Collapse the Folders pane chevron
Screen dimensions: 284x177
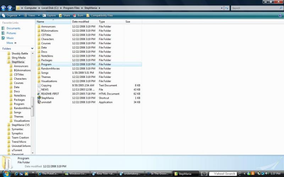point(32,48)
